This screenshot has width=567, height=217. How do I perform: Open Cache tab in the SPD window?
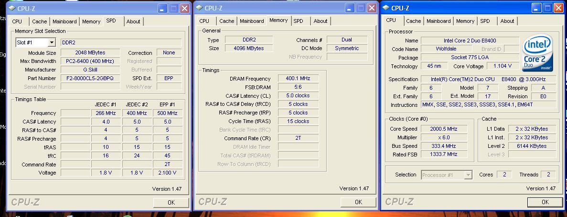click(x=40, y=21)
